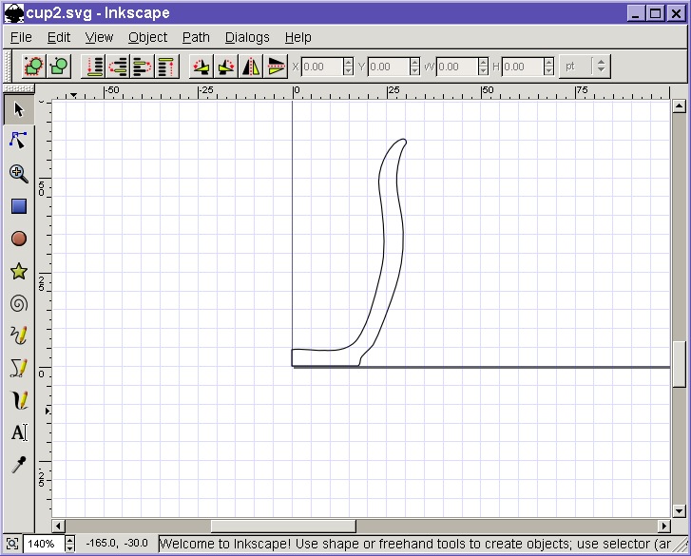Increase the zoom percentage with stepper arrow
691x556 pixels.
[69, 540]
